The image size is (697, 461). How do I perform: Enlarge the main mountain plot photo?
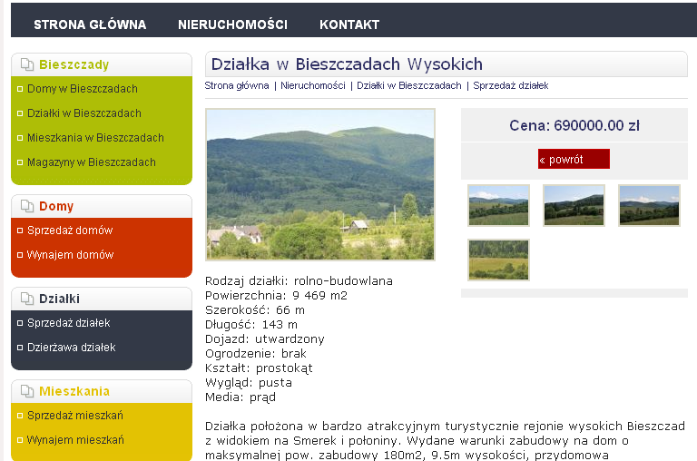click(320, 184)
